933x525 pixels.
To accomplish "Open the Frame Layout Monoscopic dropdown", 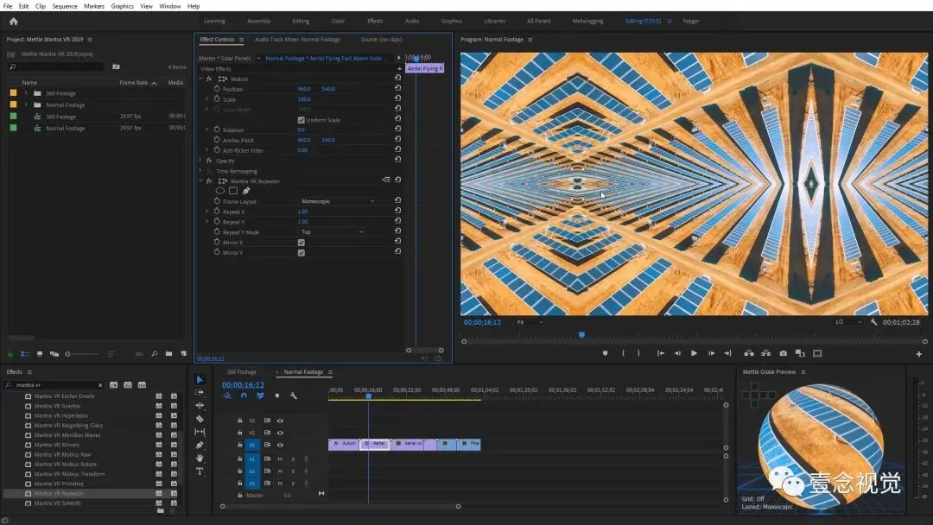I will (337, 201).
